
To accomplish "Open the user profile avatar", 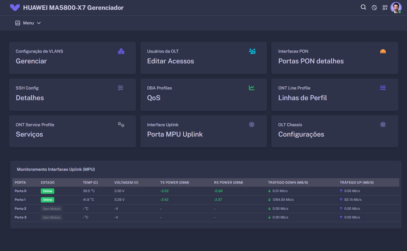I will (396, 8).
